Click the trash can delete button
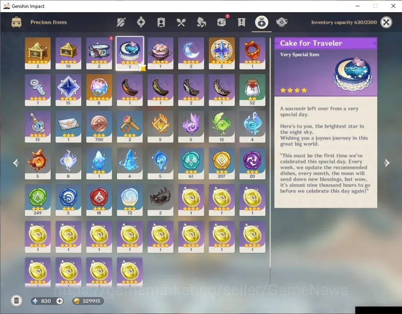The image size is (402, 314). [16, 300]
